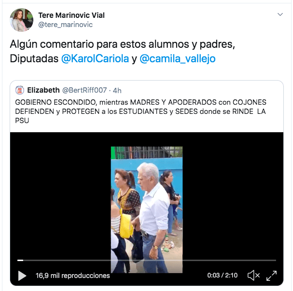Image resolution: width=293 pixels, height=291 pixels.
Task: Open the 4h timestamp of quoted tweet
Action: tap(117, 91)
